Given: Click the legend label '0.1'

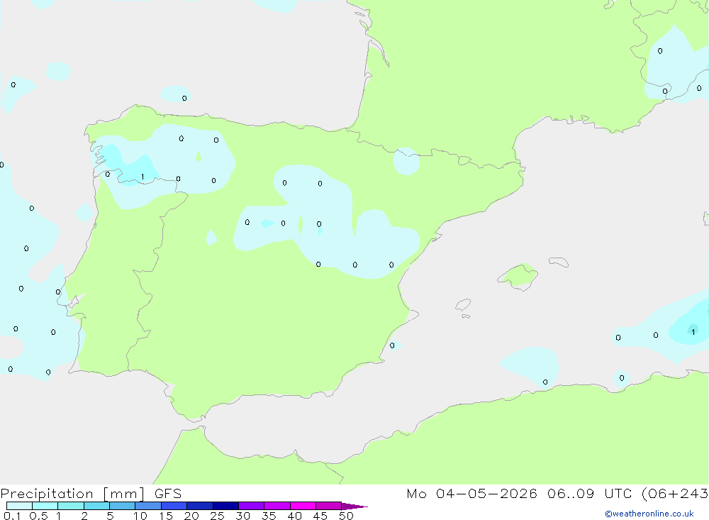Looking at the screenshot, I should pos(12,516).
